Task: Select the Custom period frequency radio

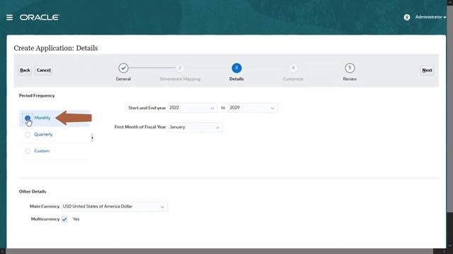Action: (x=28, y=151)
